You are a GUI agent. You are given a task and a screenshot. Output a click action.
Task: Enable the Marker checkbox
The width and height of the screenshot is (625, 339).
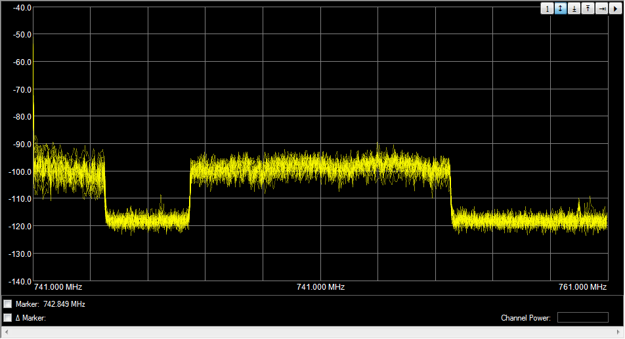(x=8, y=304)
